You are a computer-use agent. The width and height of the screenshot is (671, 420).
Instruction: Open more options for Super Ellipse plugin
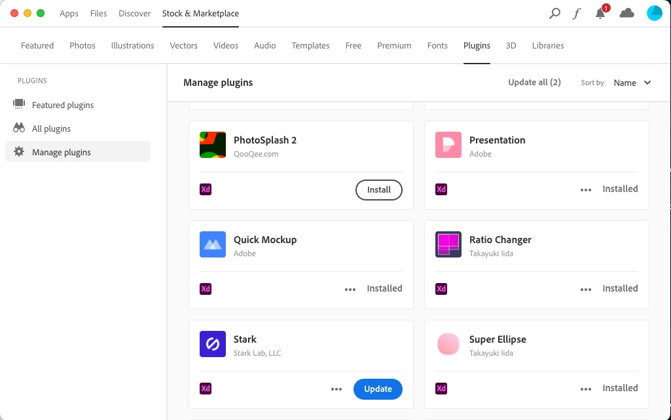coord(586,389)
